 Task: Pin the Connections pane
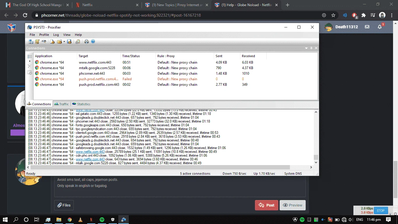point(311,48)
